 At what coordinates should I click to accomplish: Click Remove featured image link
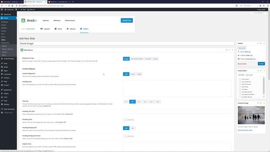245,130
